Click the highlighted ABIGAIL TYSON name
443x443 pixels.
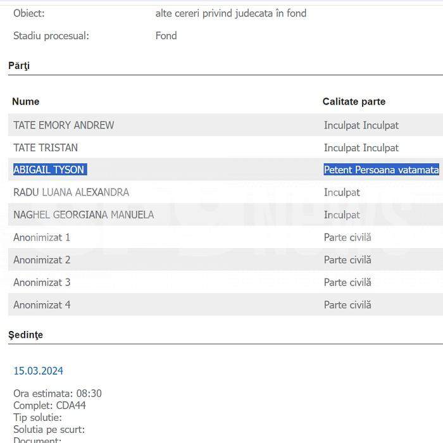tap(49, 170)
